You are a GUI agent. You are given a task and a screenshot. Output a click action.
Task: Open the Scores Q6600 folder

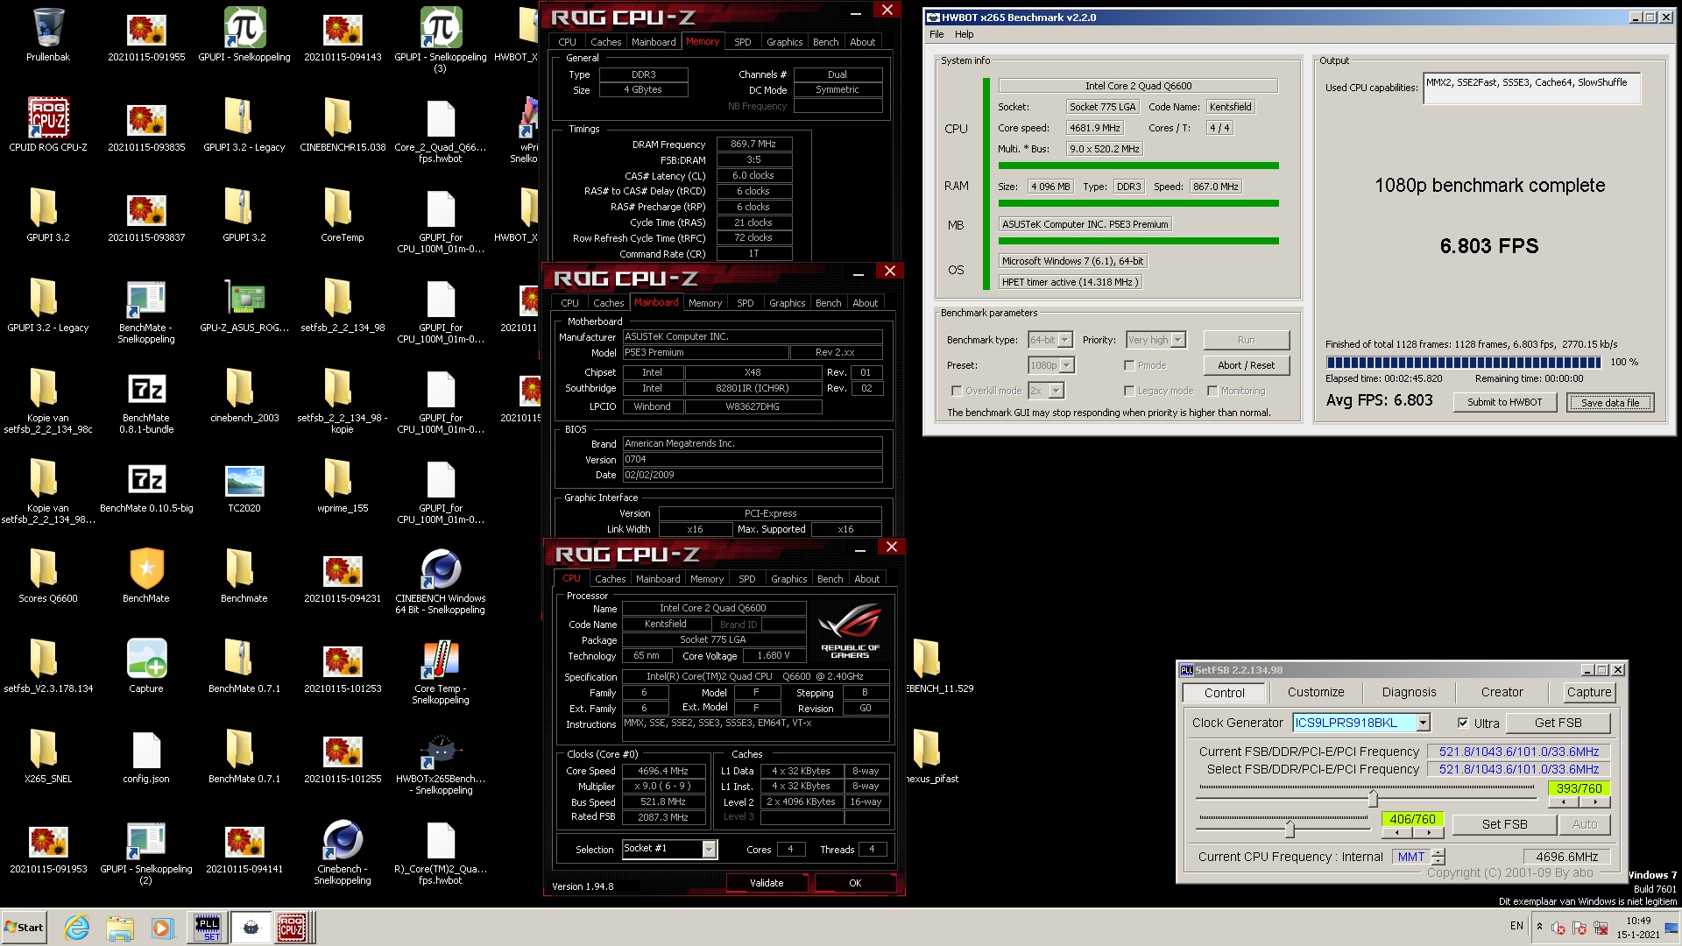tap(48, 576)
